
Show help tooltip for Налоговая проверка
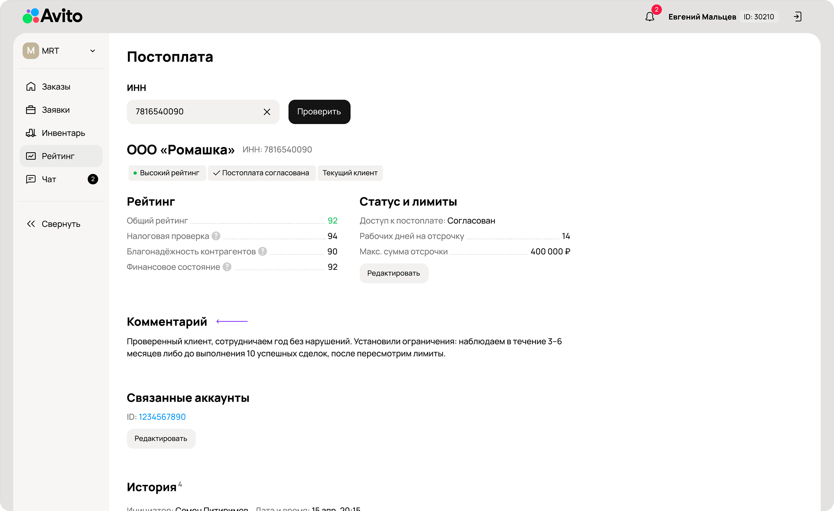pyautogui.click(x=216, y=236)
